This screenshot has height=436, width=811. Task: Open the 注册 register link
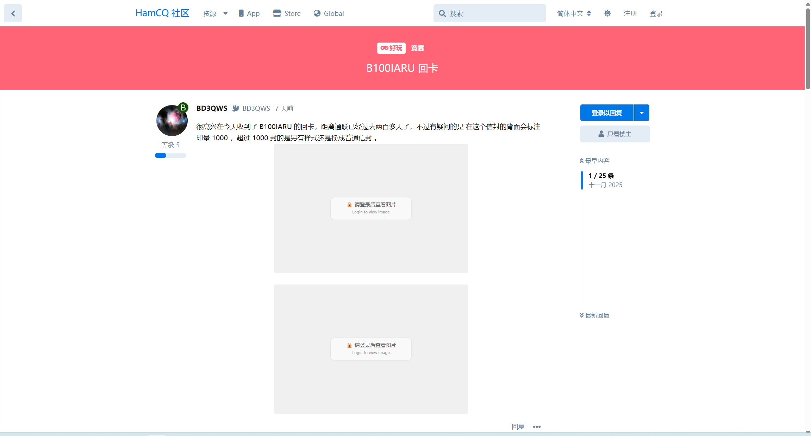click(630, 13)
